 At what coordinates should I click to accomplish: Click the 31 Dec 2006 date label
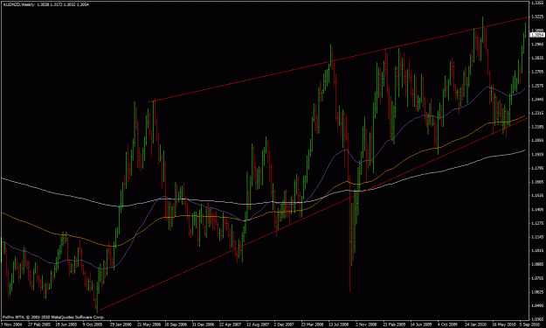[203, 325]
